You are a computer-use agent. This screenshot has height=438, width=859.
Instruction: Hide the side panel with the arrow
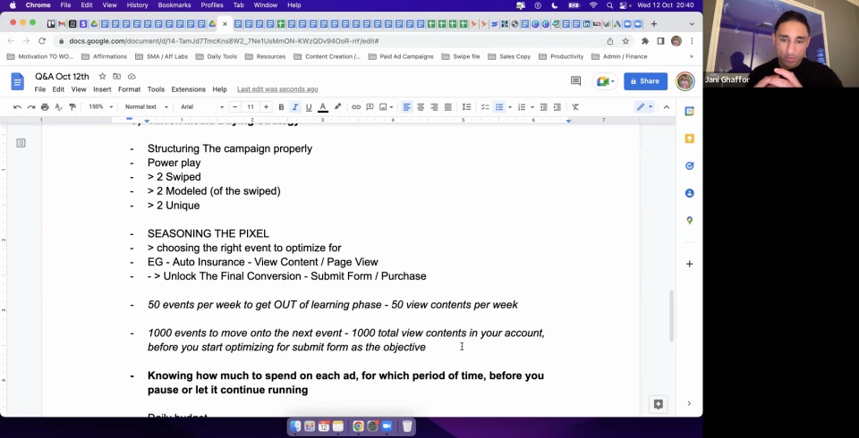pos(689,403)
